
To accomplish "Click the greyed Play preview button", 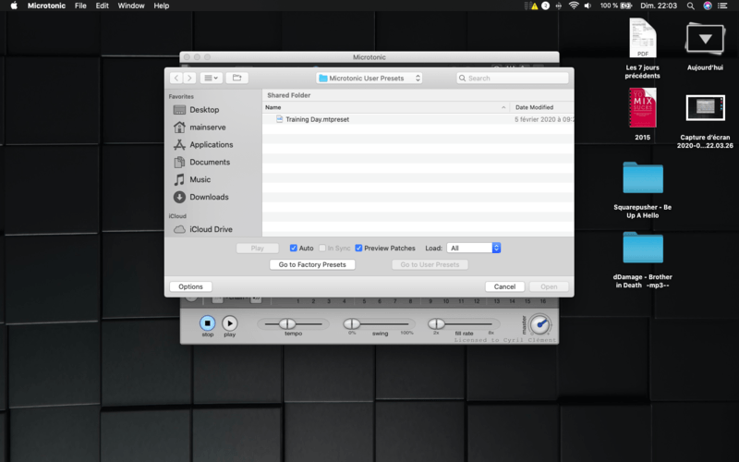I will (258, 248).
